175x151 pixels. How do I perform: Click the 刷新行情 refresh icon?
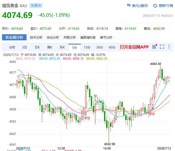(155, 6)
